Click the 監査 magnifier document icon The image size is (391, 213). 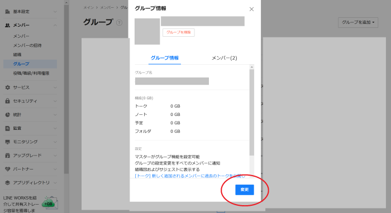[x=7, y=128]
